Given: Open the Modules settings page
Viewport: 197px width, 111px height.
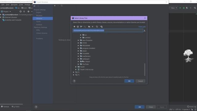Looking at the screenshot, I should 39,15.
